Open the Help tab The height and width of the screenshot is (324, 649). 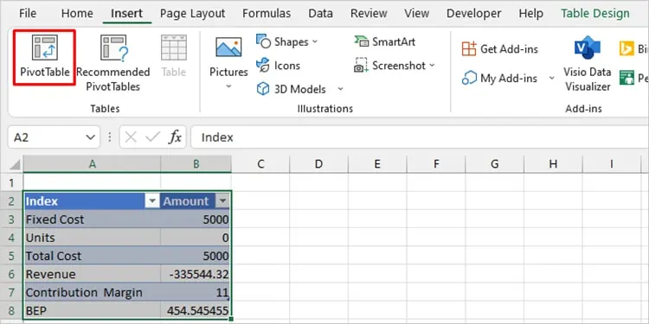click(530, 14)
